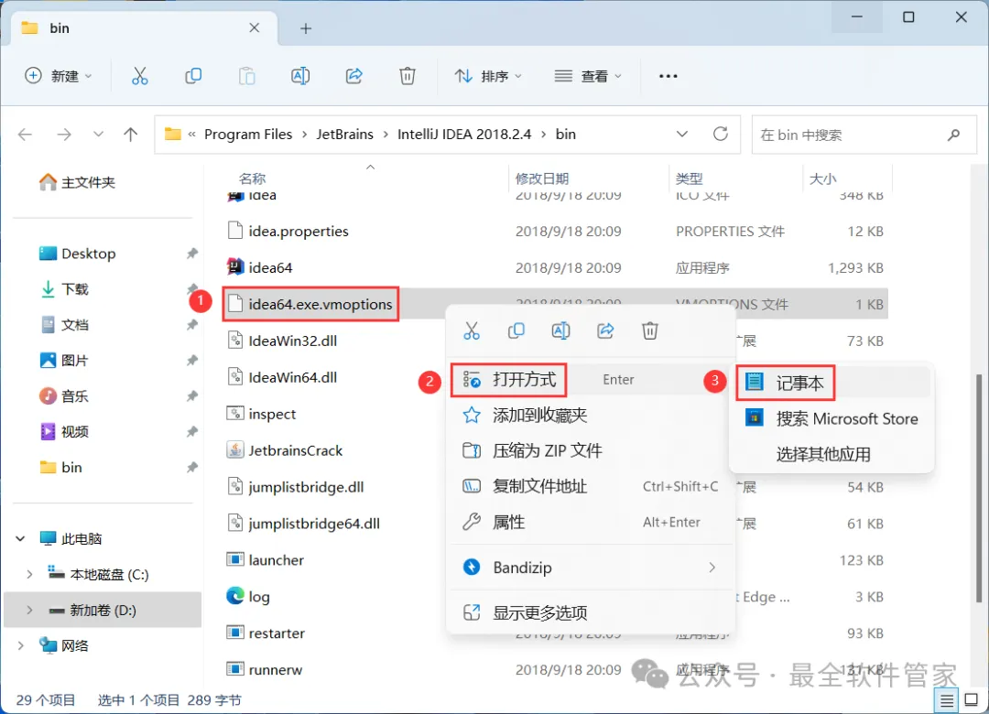This screenshot has height=714, width=989.
Task: Collapse the 此电脑 tree node
Action: [21, 538]
